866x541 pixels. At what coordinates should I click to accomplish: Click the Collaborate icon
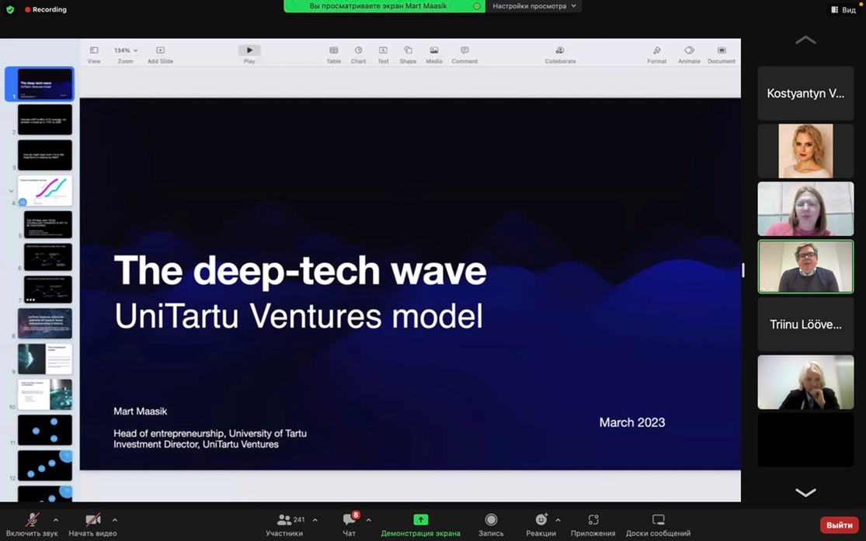560,50
